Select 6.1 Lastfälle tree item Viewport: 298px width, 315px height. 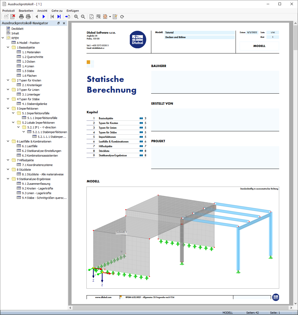point(30,146)
